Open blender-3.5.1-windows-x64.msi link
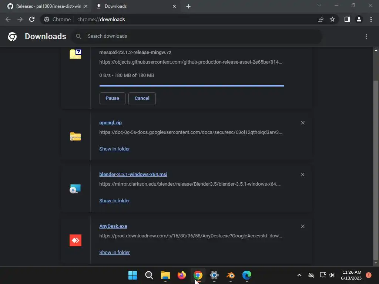Image resolution: width=379 pixels, height=284 pixels. pos(133,175)
